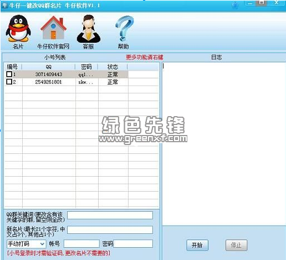This screenshot has width=286, height=260.
Task: Click the 日志 panel heading
Action: pos(216,57)
